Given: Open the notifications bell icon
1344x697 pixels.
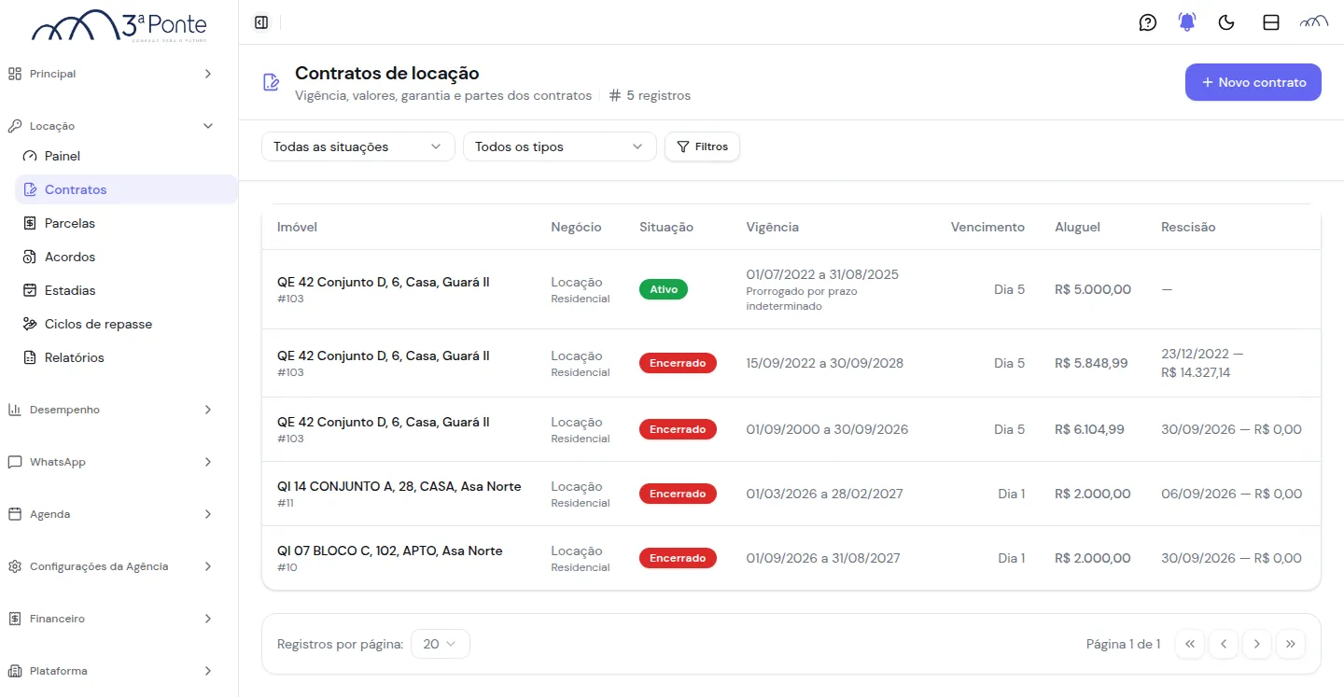Looking at the screenshot, I should [x=1187, y=22].
